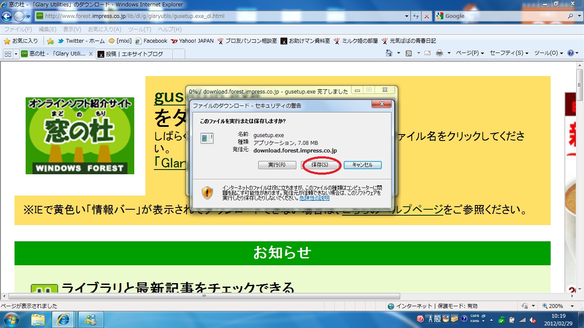Click the muted volume speaker tray icon
Image resolution: width=584 pixels, height=328 pixels.
coord(533,319)
